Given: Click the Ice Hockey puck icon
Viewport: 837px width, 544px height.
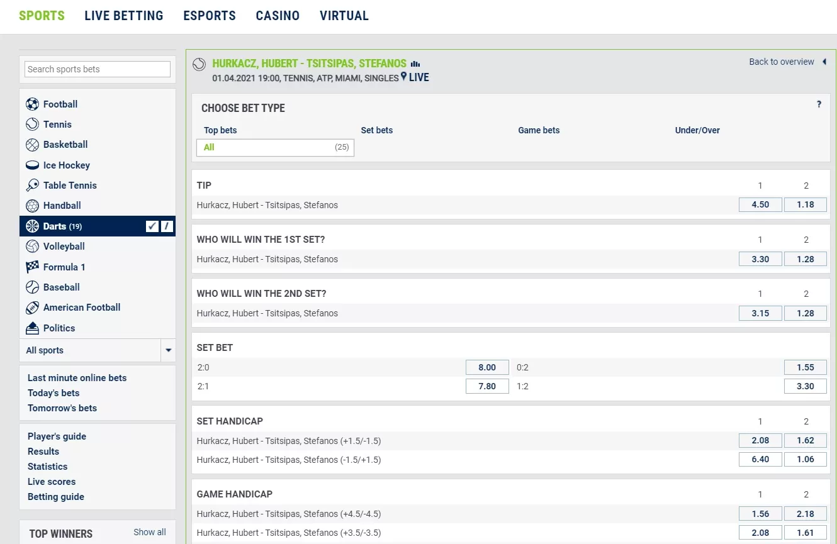Looking at the screenshot, I should click(x=32, y=165).
